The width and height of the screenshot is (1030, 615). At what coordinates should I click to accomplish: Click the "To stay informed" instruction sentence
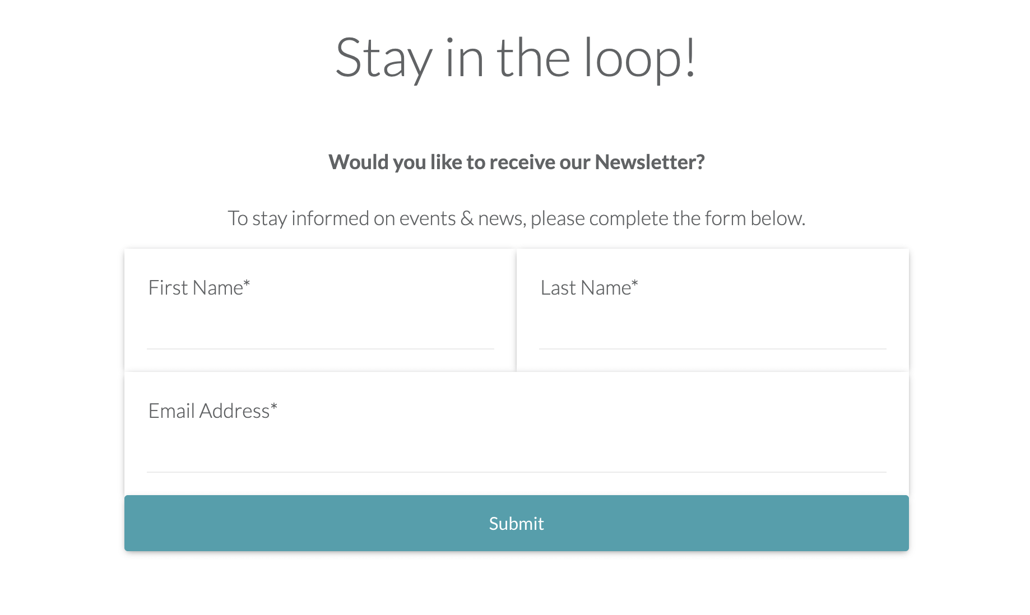516,218
